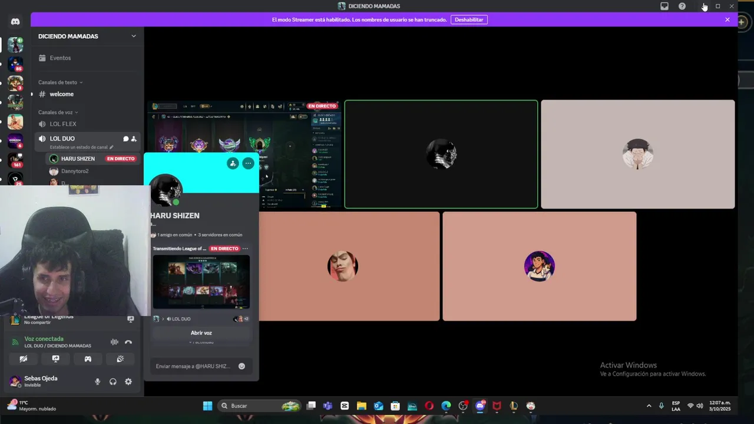Share League of Legends screen icon
This screenshot has width=754, height=424.
(x=131, y=319)
